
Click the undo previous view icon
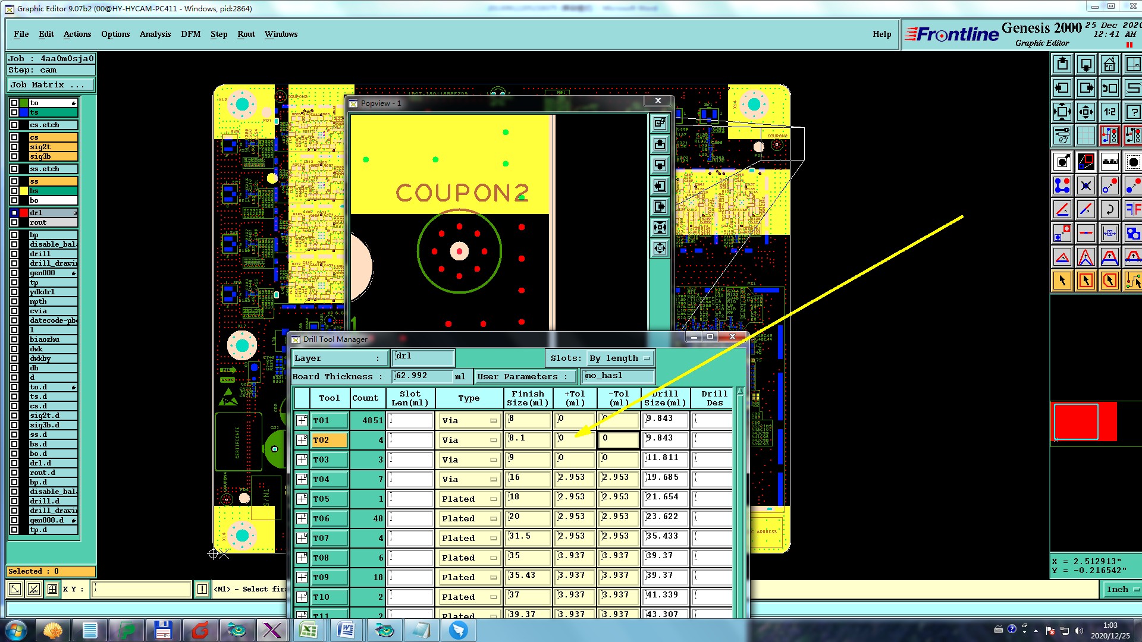pyautogui.click(x=1109, y=88)
